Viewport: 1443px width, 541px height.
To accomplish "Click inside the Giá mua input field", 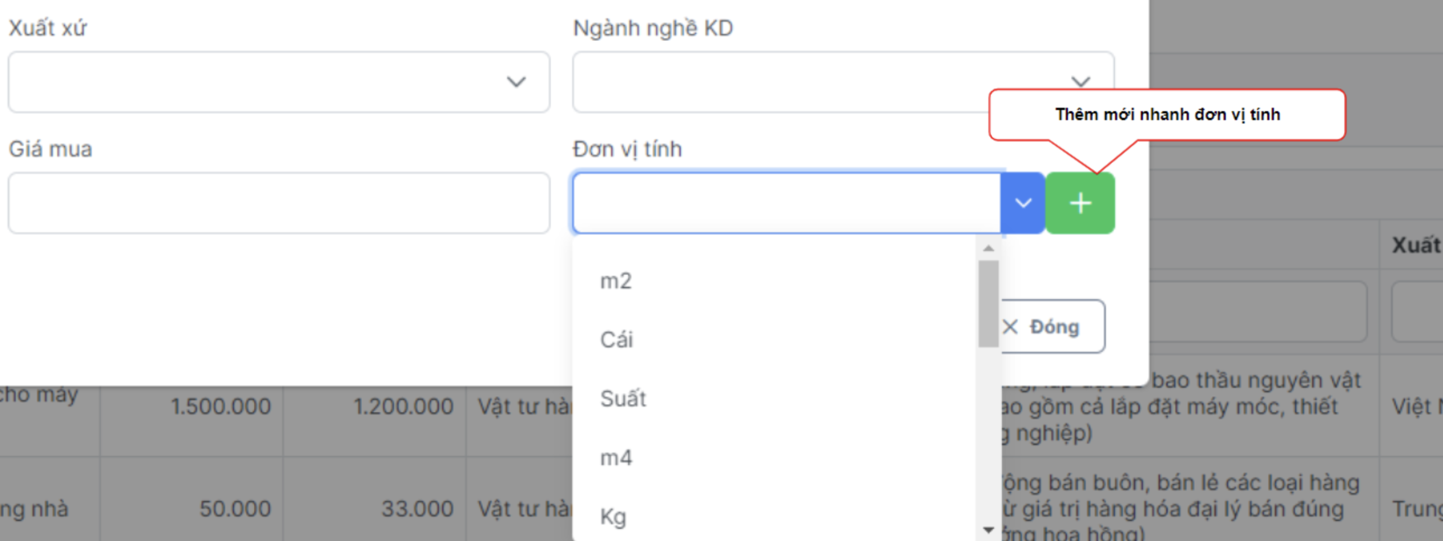I will 279,203.
